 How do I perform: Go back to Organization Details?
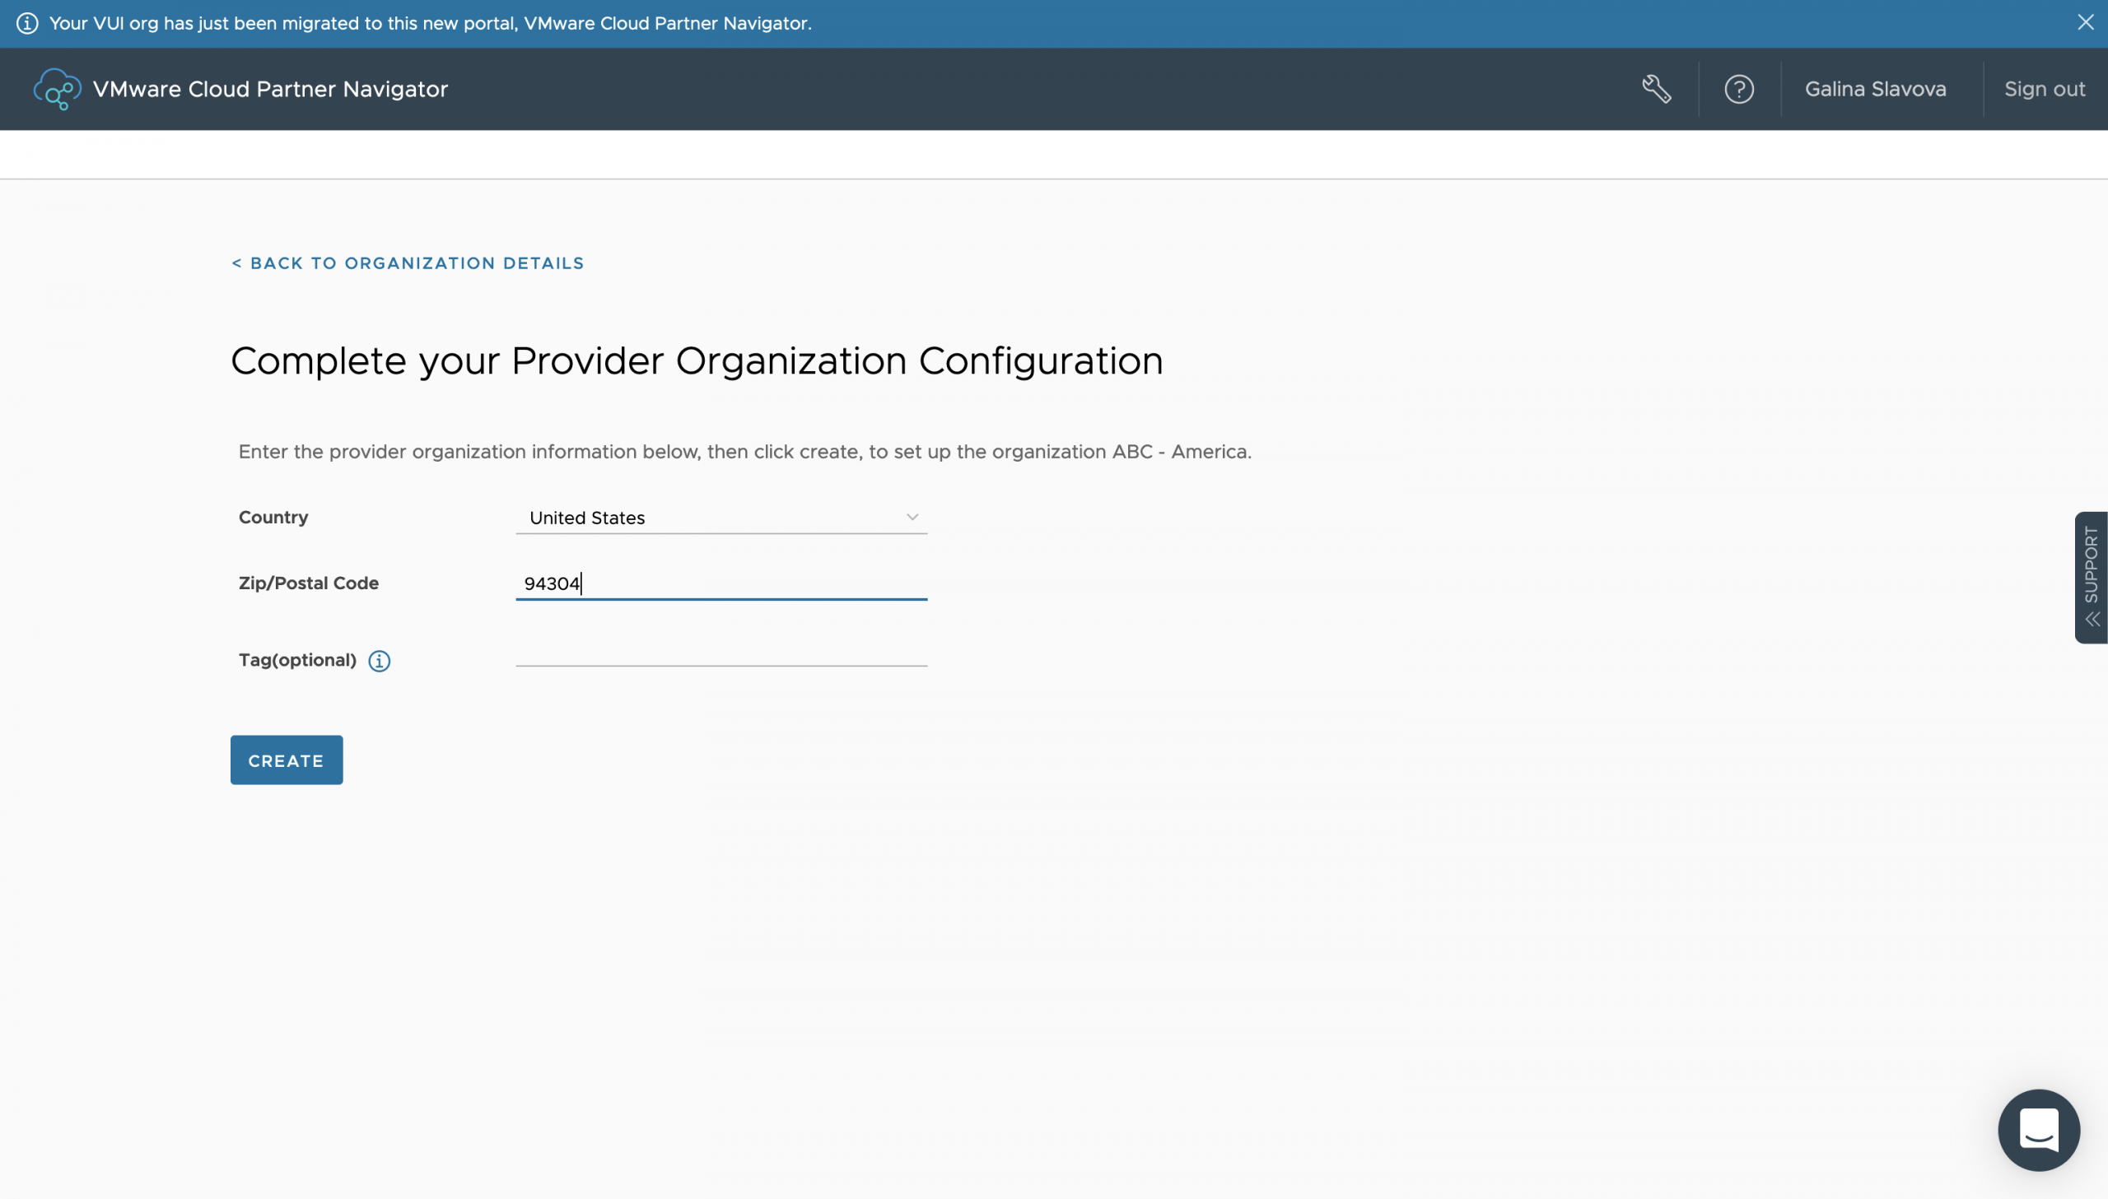408,263
